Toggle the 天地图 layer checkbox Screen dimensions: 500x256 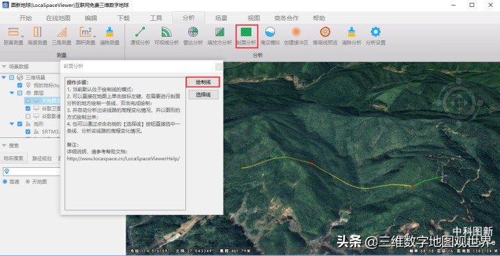click(28, 101)
